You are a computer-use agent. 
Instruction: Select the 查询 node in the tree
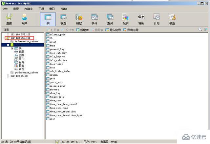click(x=21, y=62)
